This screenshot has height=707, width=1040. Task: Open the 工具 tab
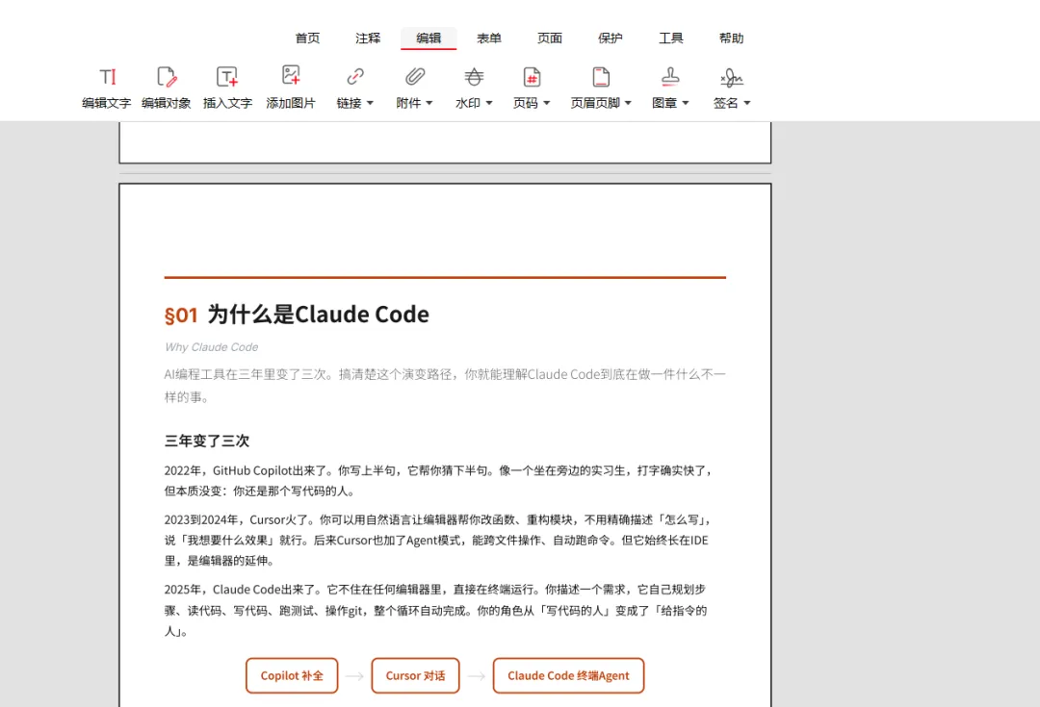click(670, 38)
